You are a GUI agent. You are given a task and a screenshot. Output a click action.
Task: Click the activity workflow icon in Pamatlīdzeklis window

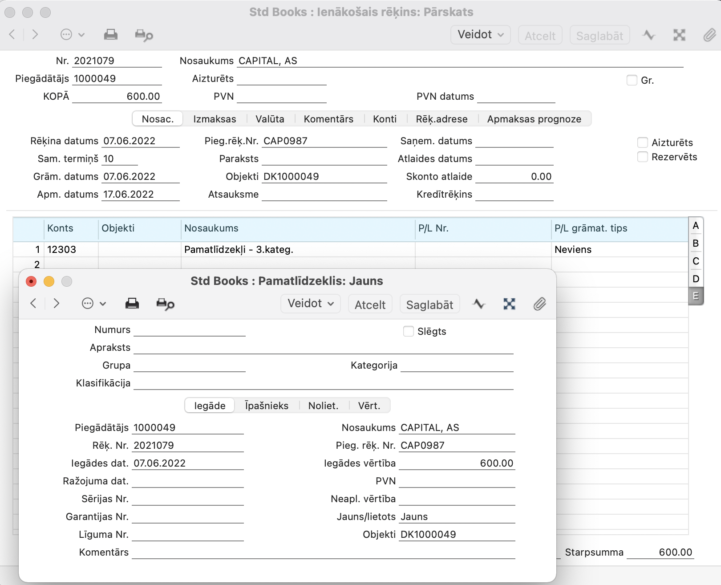click(479, 304)
